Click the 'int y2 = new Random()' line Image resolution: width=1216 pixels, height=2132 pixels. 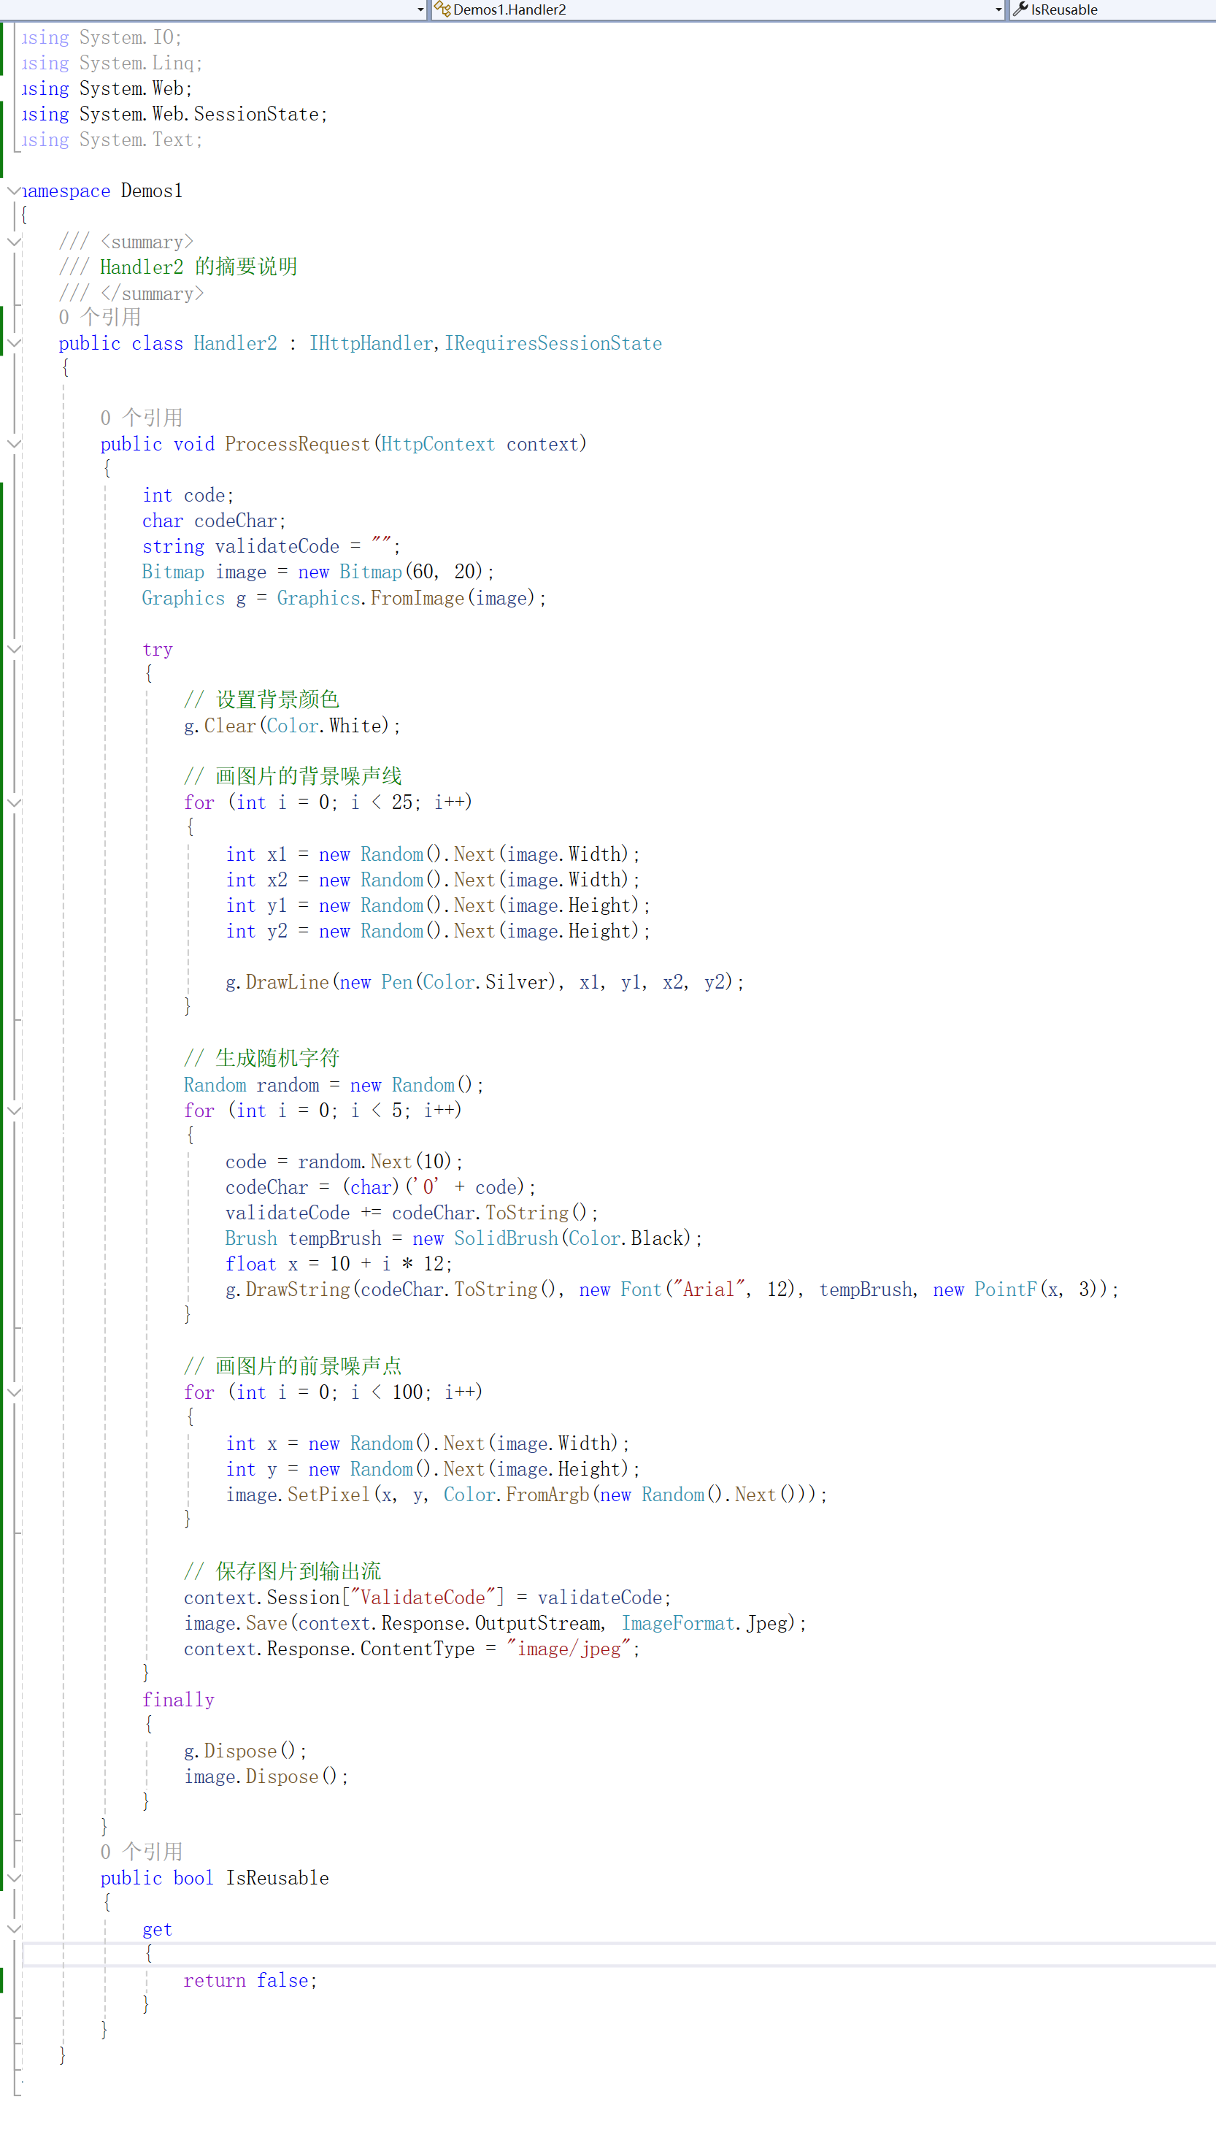438,932
